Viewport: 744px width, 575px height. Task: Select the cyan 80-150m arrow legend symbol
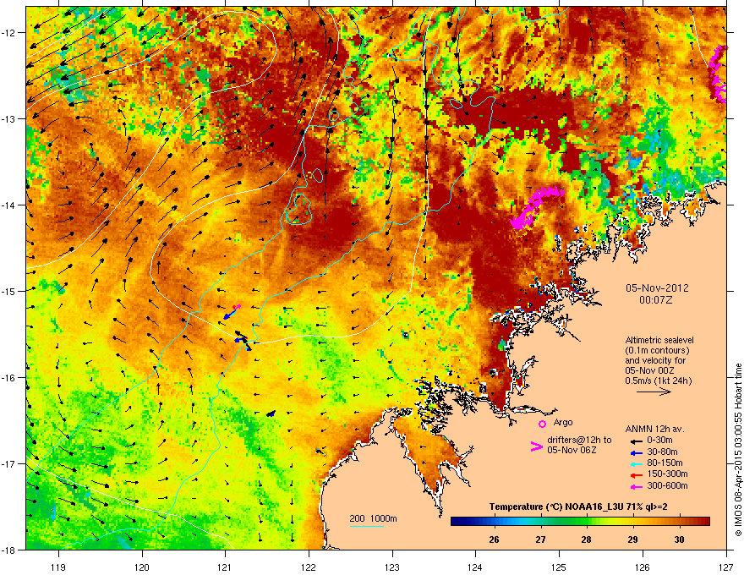[x=637, y=464]
